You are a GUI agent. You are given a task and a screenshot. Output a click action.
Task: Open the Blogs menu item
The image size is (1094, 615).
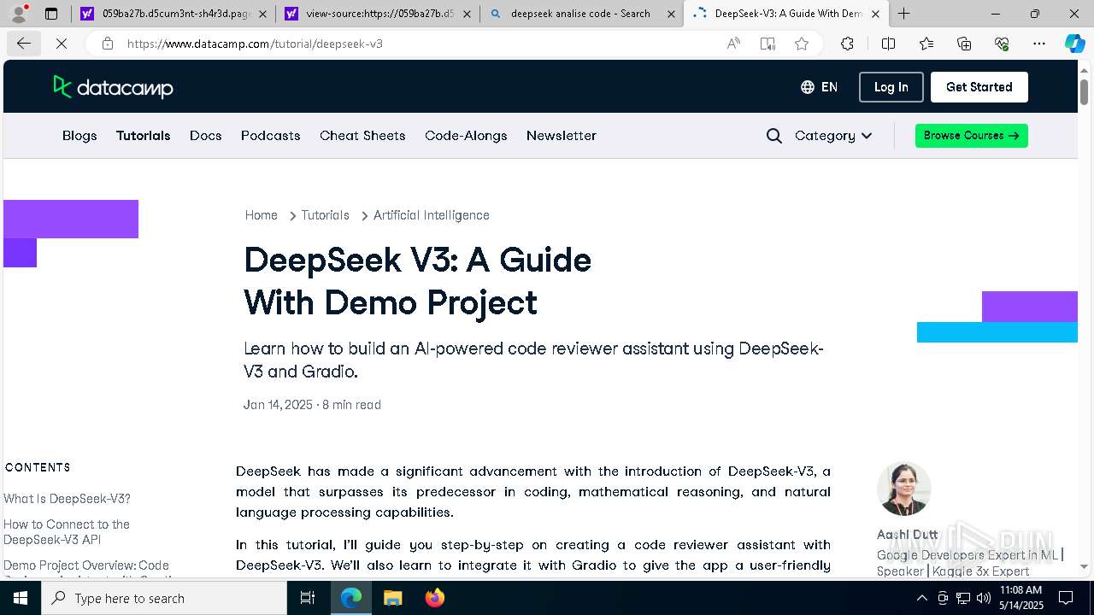click(x=79, y=136)
